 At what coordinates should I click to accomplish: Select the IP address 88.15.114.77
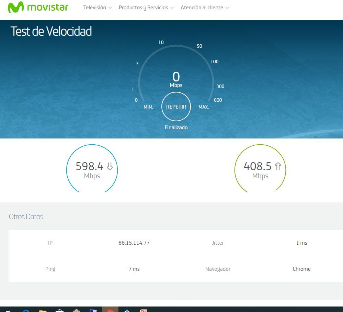(134, 243)
